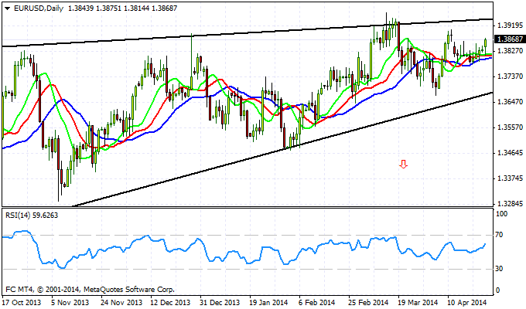
Task: Click price axis value 1.37370
Action: coord(510,76)
